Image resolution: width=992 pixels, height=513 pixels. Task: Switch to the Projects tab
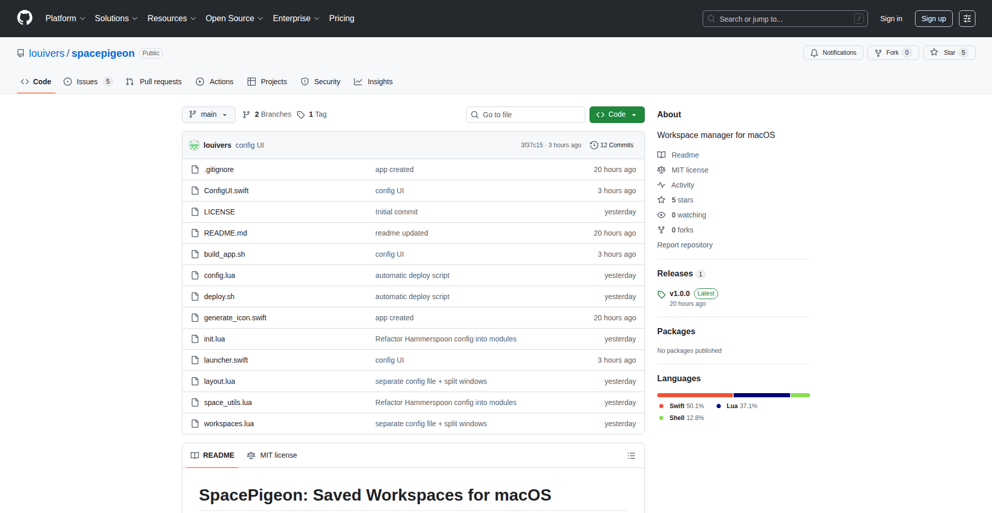[x=267, y=82]
